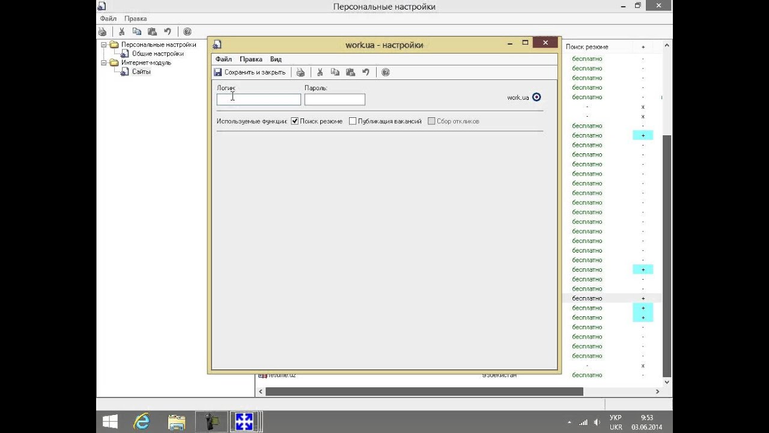
Task: Click the horizontal scrollbar left arrow
Action: pos(261,392)
